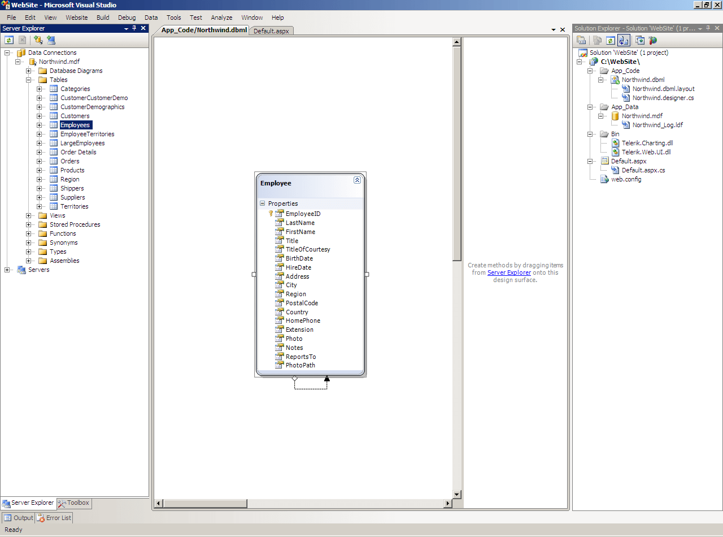Open the Output window tab
Viewport: 723px width, 537px height.
click(19, 518)
